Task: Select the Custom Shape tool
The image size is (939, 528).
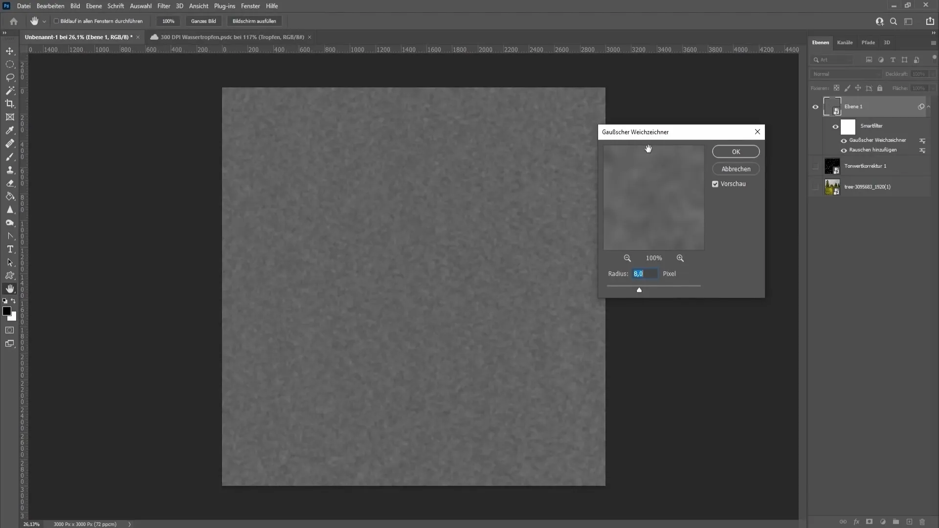Action: [10, 276]
